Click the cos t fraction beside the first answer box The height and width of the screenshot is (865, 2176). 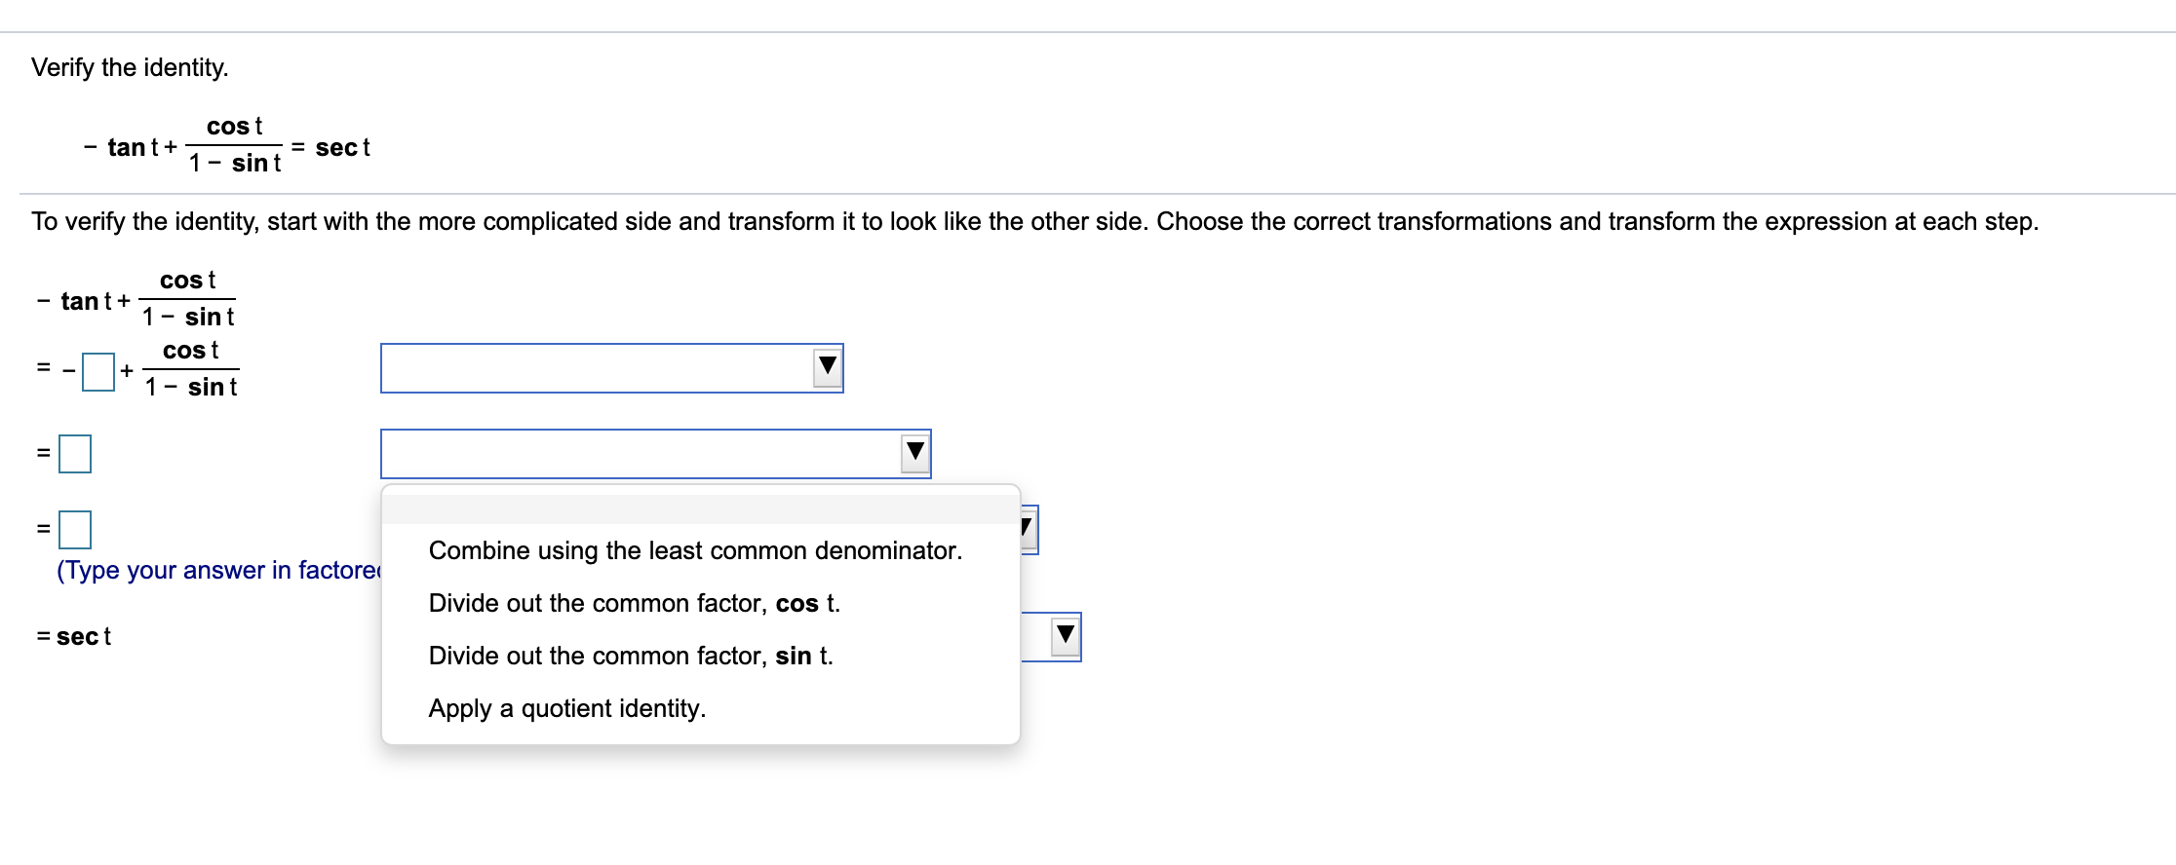(x=191, y=369)
